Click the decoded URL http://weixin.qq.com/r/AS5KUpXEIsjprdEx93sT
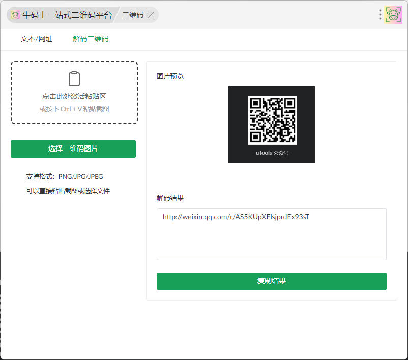 (236, 217)
